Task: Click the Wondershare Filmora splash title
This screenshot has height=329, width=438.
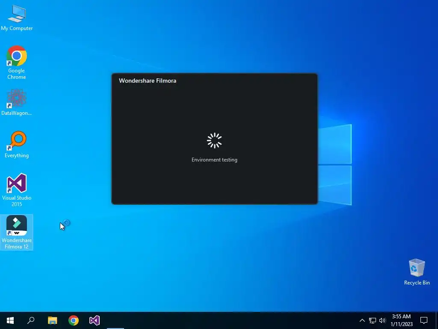Action: point(148,81)
